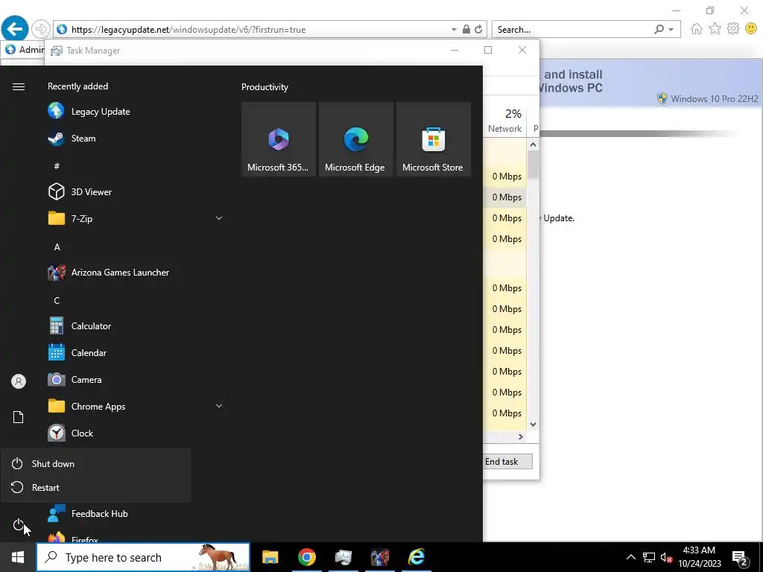Image resolution: width=763 pixels, height=572 pixels.
Task: Open Microsoft 365 tile
Action: (x=279, y=139)
